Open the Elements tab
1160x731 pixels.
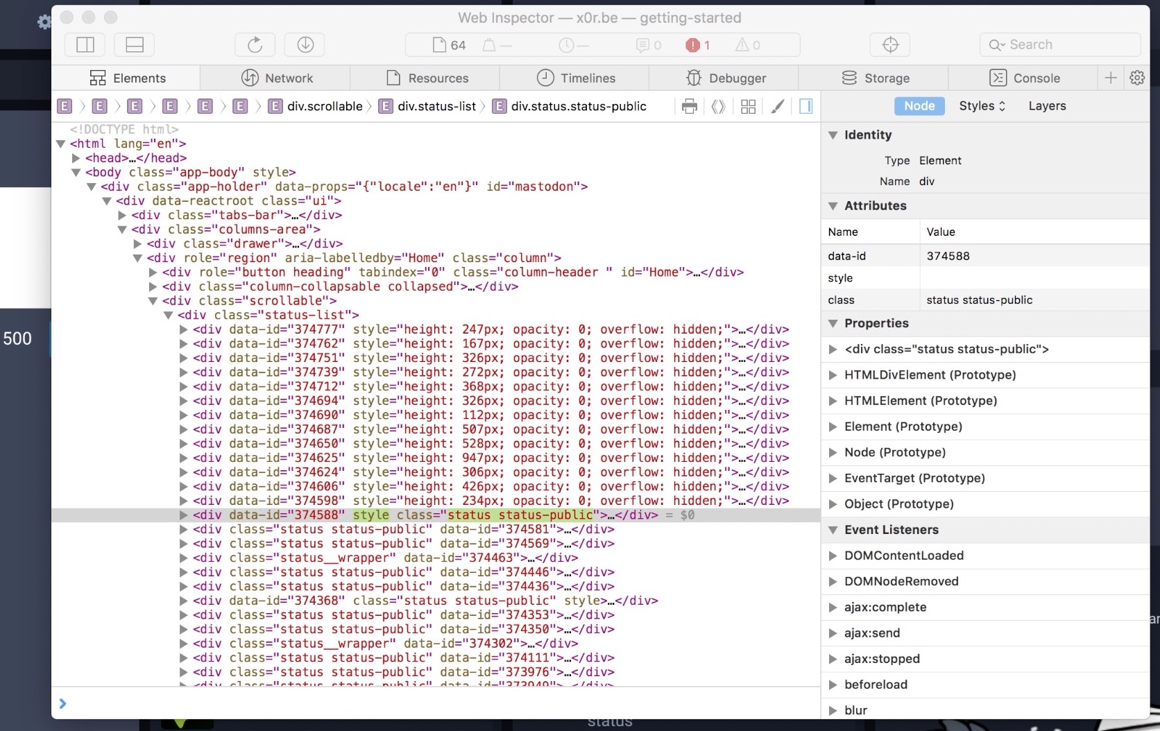[126, 78]
